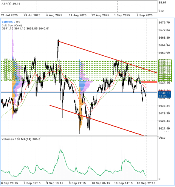This screenshot has width=175, height=187.
Task: Select the lower red descending trendline
Action: [x=97, y=120]
